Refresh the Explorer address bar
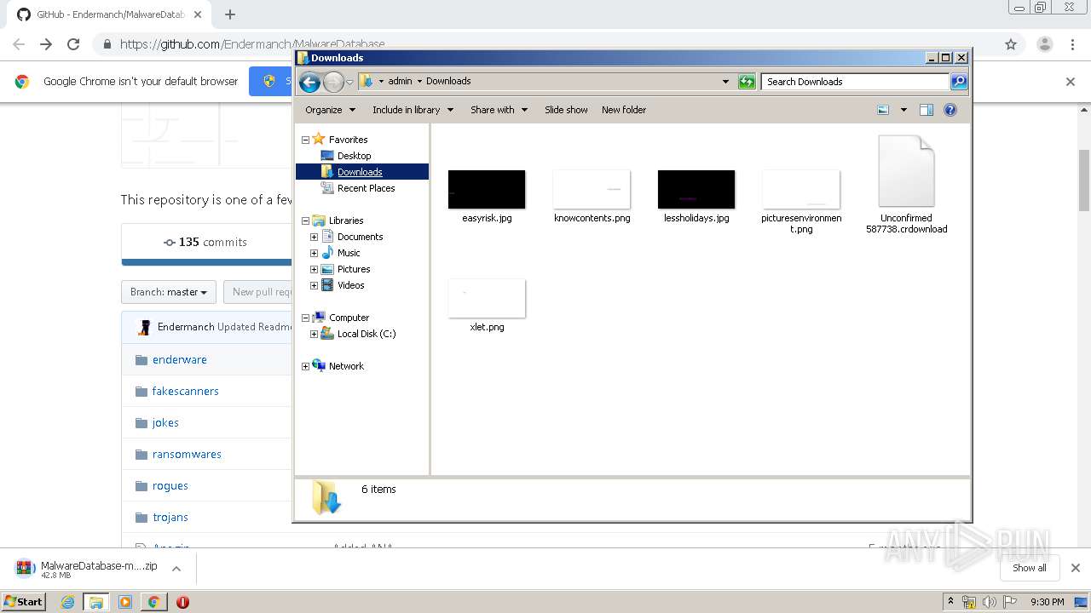Screen dimensions: 1091x613 (x=747, y=82)
